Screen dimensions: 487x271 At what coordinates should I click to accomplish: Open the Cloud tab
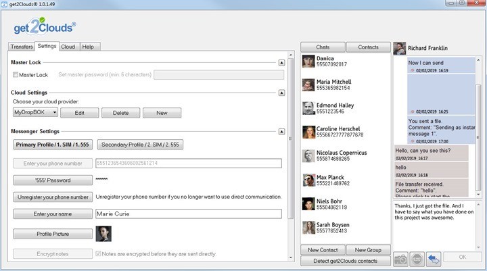[x=68, y=47]
